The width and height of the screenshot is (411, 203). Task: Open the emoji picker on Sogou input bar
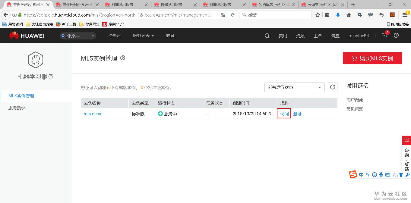[374, 174]
